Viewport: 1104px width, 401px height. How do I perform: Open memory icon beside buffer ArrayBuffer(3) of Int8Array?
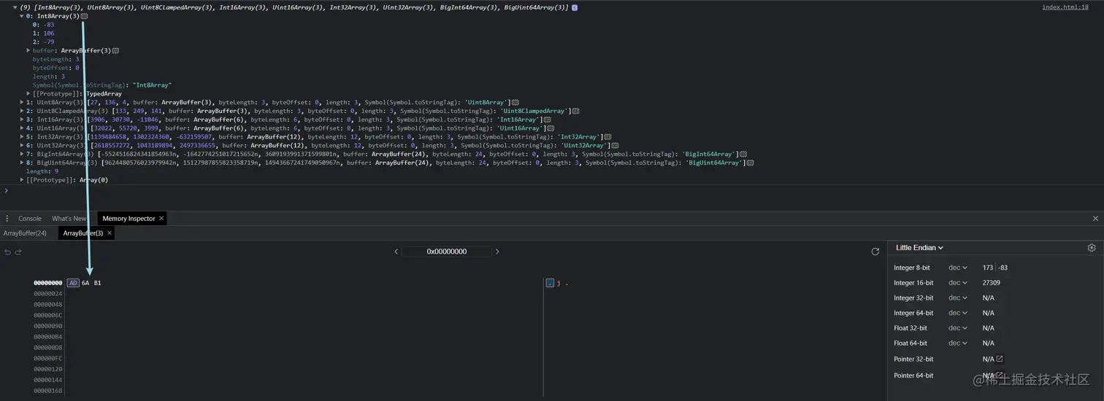(115, 51)
